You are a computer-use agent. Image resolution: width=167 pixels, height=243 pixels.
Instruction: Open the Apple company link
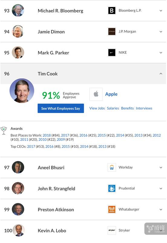tap(111, 94)
